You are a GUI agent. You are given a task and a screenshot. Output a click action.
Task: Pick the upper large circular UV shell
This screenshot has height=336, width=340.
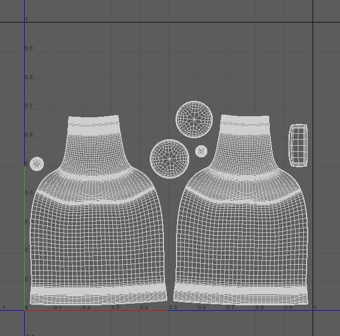[194, 119]
